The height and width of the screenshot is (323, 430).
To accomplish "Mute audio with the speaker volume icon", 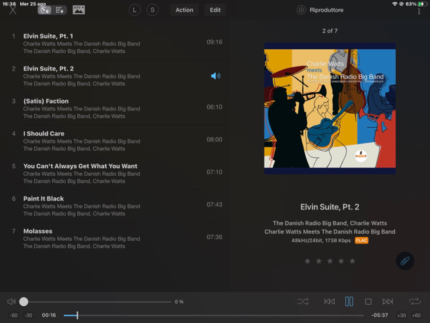I will pos(11,301).
